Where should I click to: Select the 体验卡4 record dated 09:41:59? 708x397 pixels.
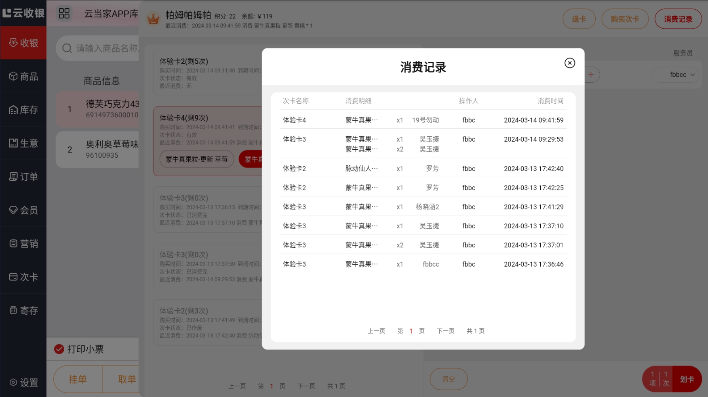coord(423,120)
